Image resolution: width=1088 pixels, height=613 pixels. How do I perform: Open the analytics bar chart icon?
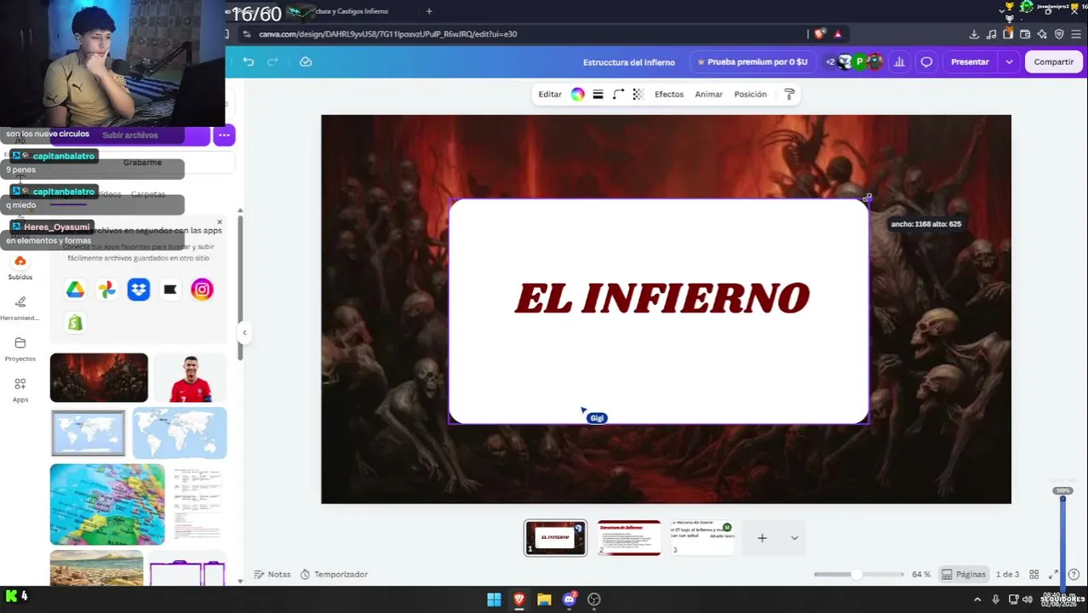[899, 62]
